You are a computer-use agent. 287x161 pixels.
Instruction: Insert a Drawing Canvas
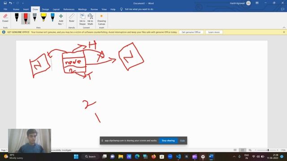tap(102, 20)
